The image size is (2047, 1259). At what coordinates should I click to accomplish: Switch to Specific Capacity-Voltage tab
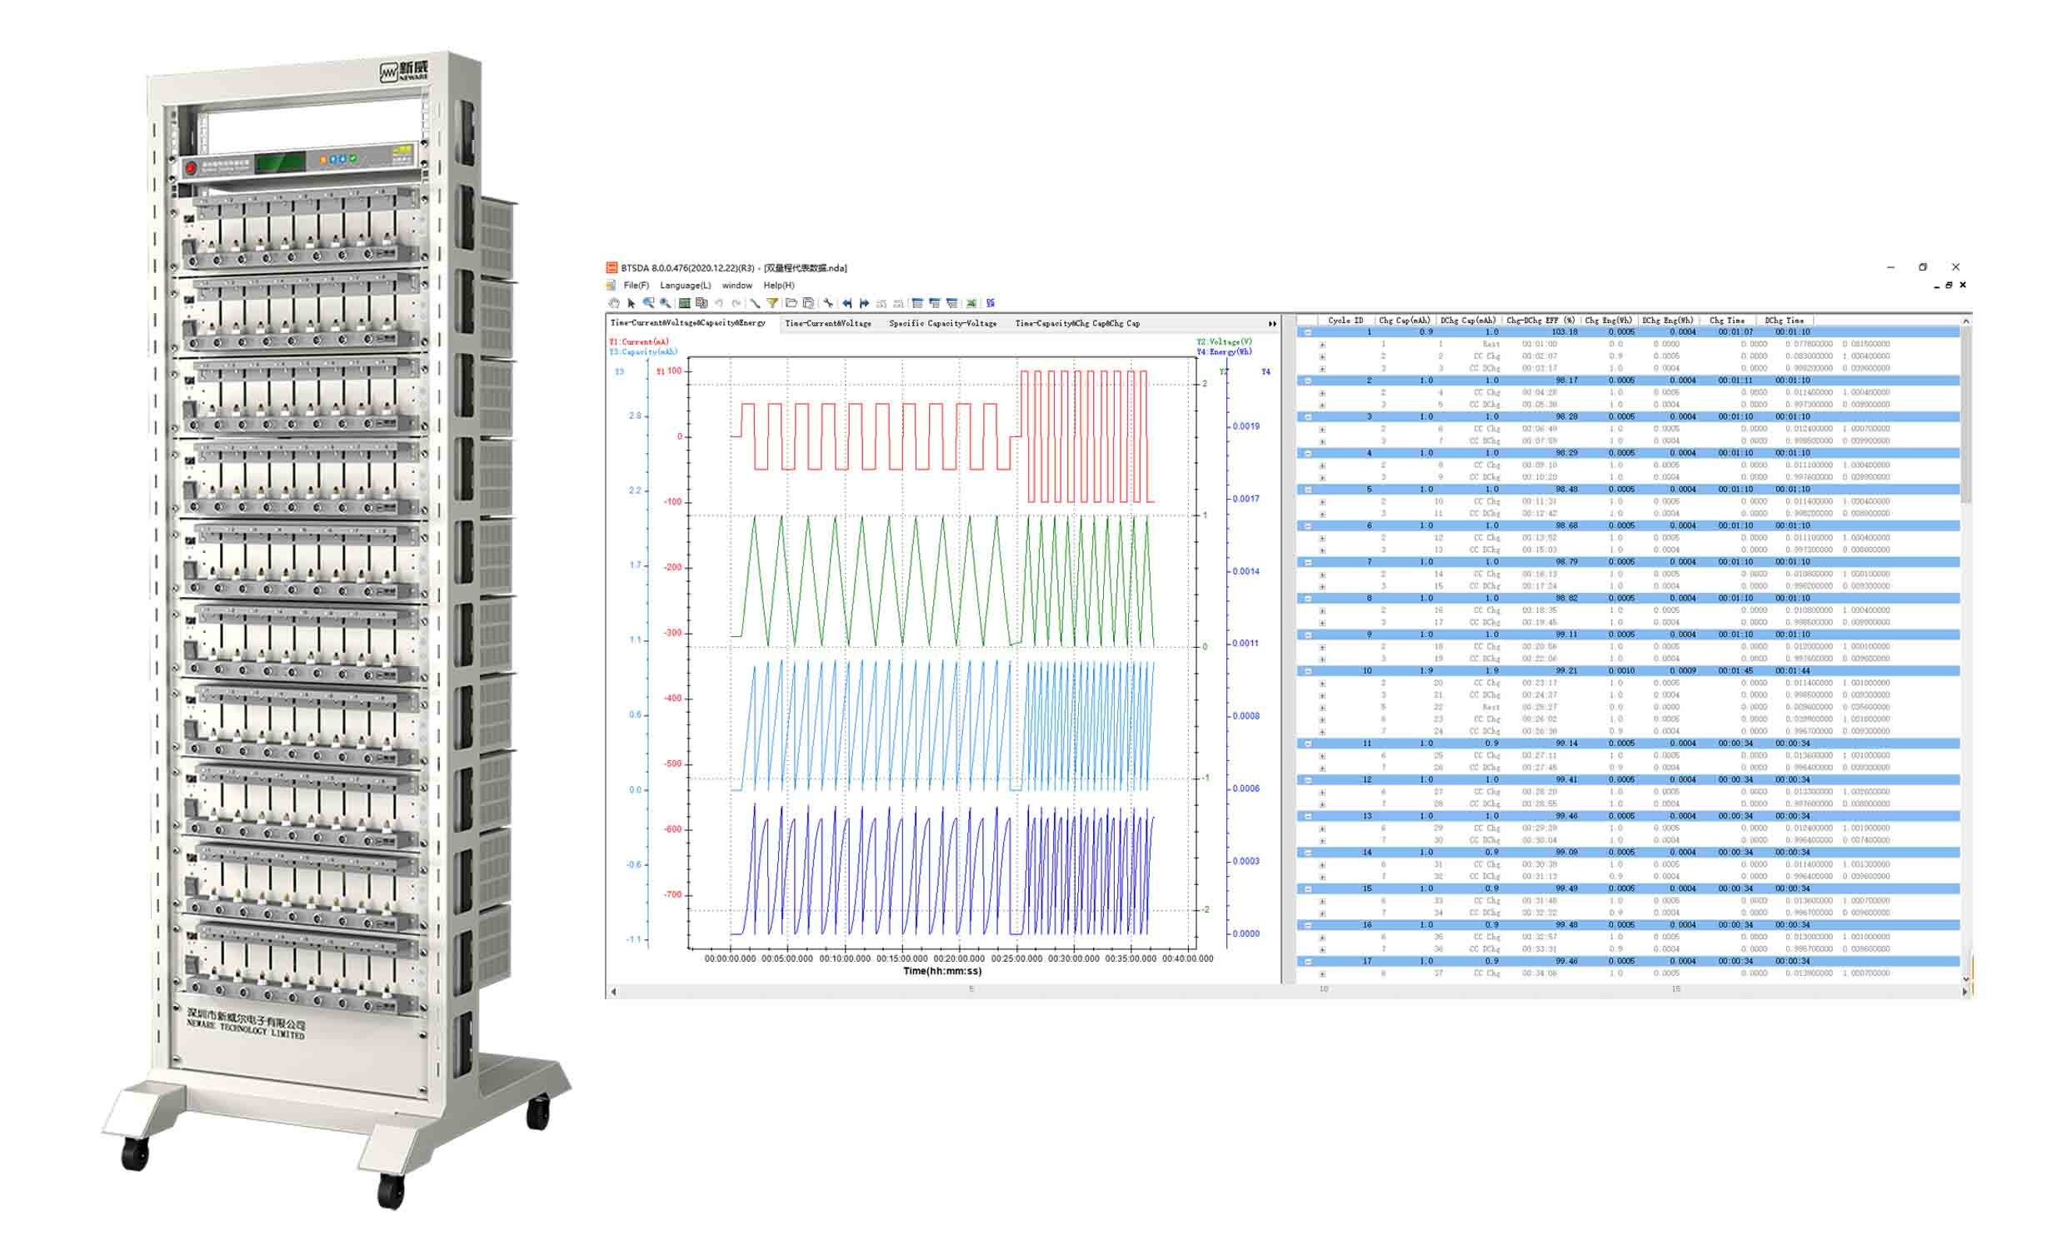click(x=942, y=323)
